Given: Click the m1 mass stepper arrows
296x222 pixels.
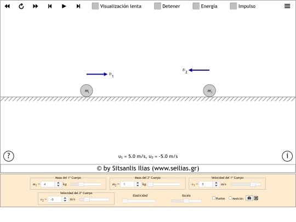Looking at the screenshot, I should coord(58,184).
